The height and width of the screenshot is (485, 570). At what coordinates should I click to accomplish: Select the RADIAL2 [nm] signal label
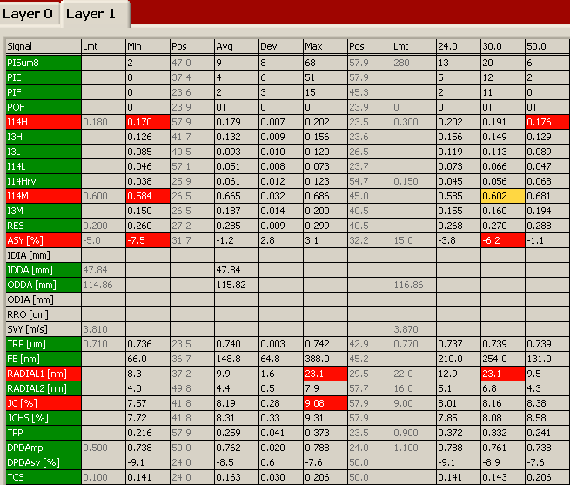pos(44,388)
